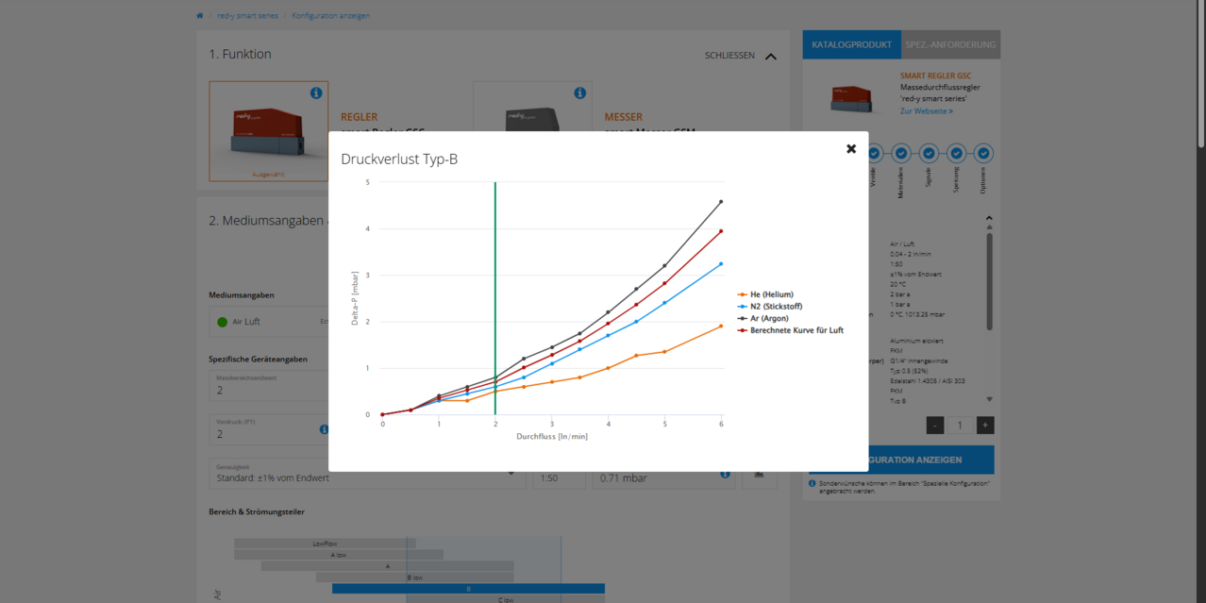Jump to the Signale step circle
This screenshot has width=1206, height=603.
pos(929,153)
